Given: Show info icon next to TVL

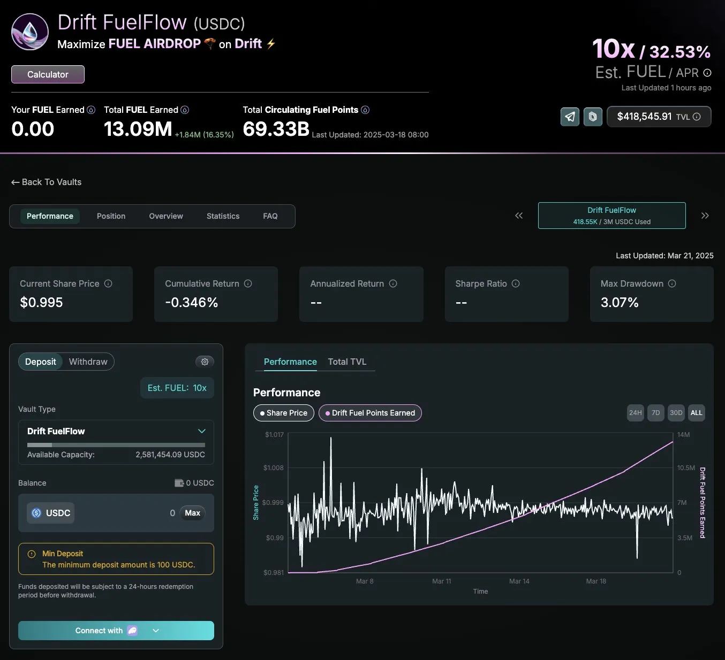Looking at the screenshot, I should click(697, 117).
